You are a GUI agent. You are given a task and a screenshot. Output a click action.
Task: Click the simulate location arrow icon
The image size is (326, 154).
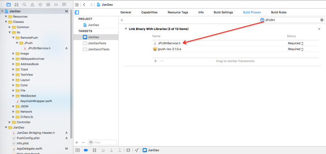click(x=137, y=150)
